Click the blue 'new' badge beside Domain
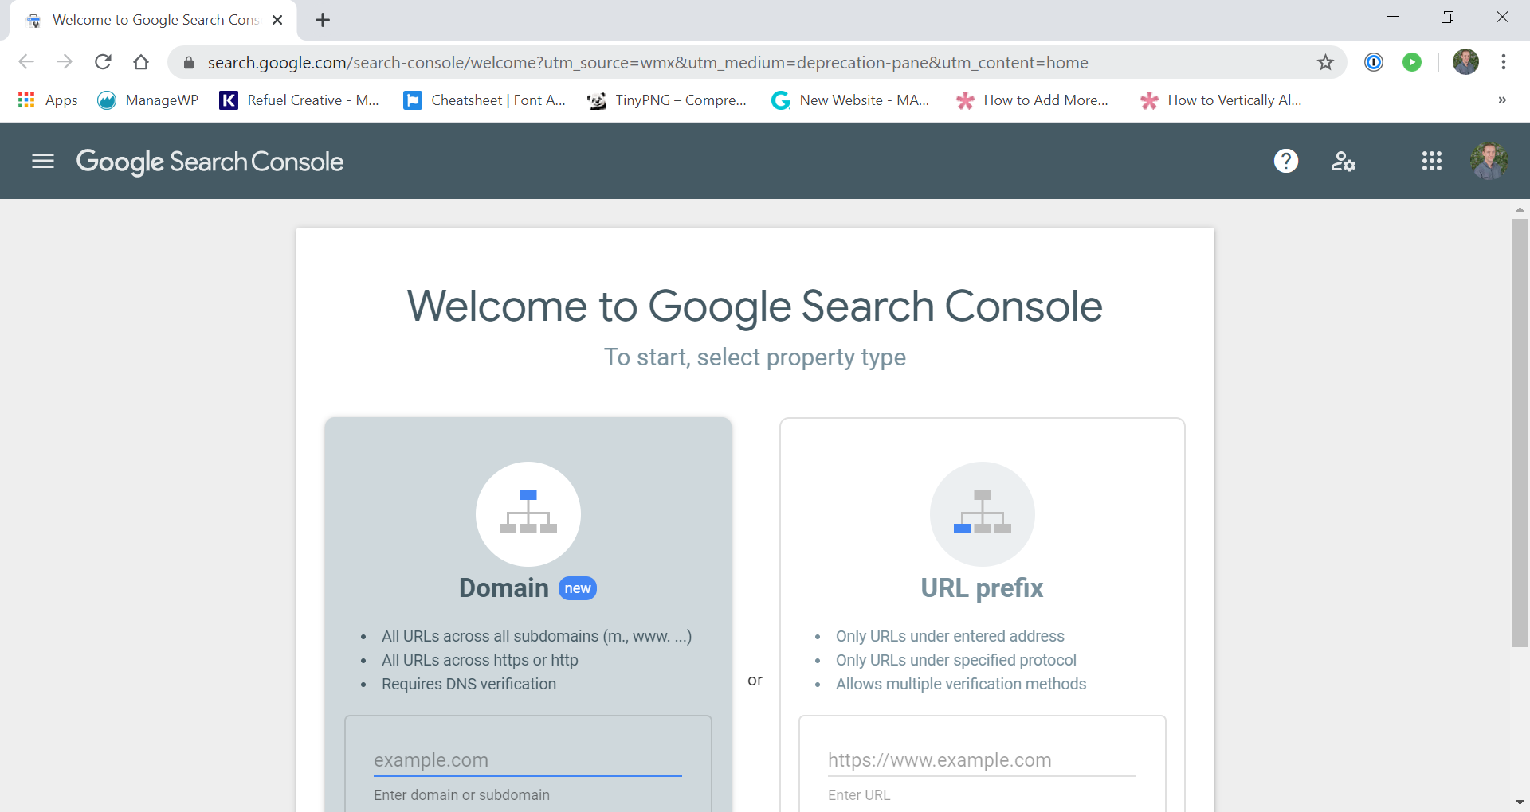 [578, 588]
